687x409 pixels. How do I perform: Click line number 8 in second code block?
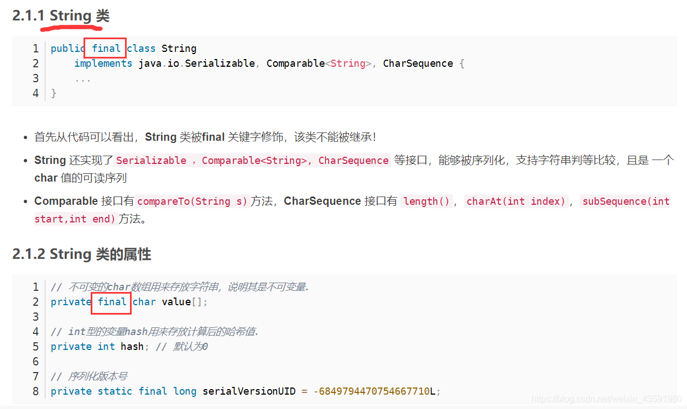tap(35, 391)
